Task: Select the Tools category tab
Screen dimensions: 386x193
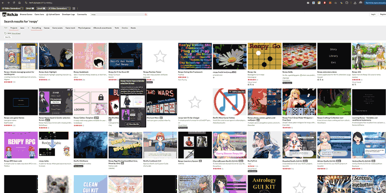Action: (x=117, y=28)
